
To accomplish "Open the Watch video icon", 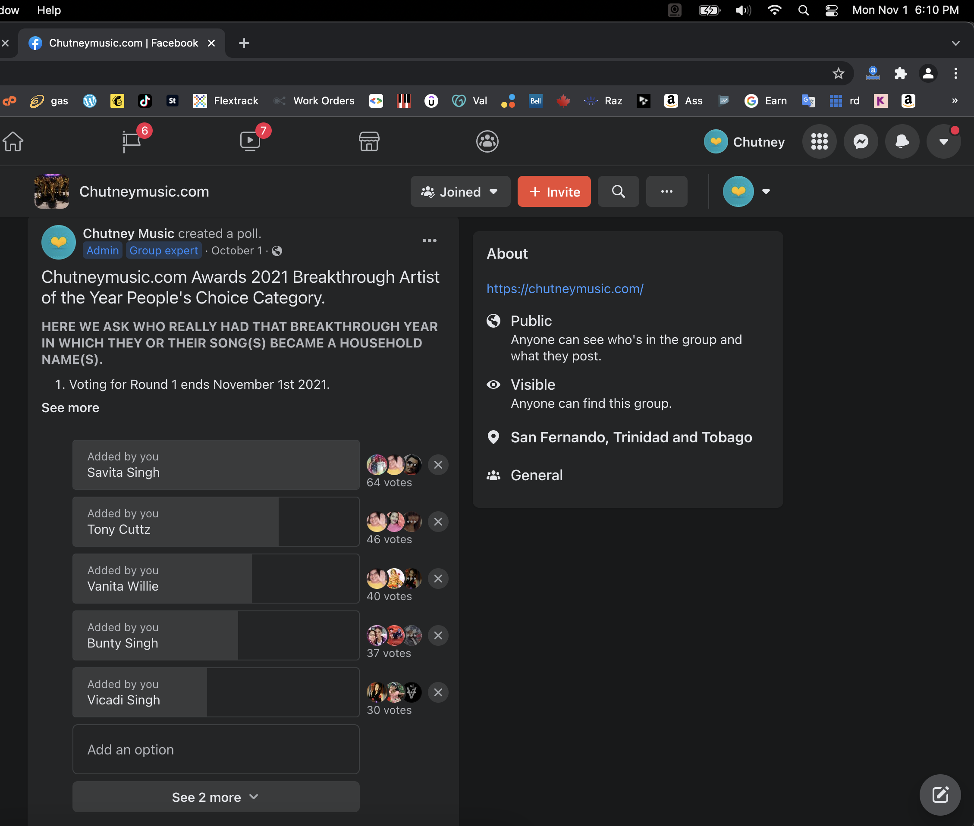I will (250, 141).
